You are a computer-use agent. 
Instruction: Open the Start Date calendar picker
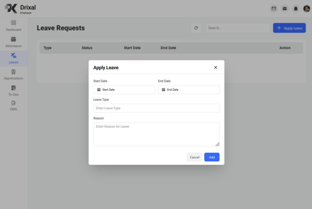124,90
